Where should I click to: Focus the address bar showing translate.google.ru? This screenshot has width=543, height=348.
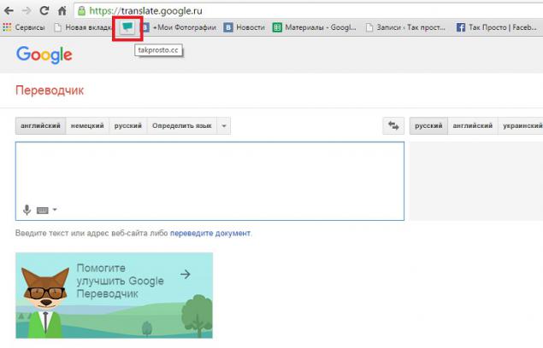308,11
